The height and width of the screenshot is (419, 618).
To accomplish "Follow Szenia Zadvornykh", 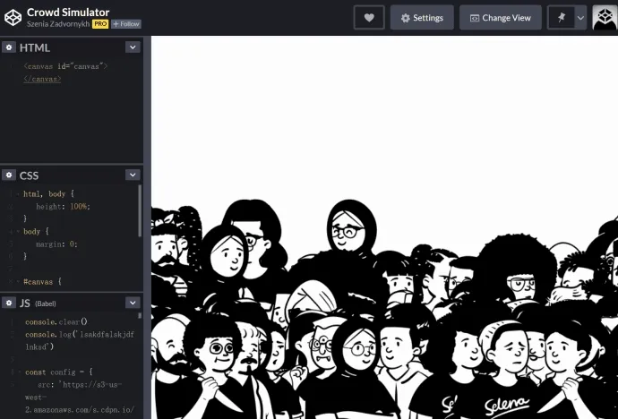I will pos(126,24).
